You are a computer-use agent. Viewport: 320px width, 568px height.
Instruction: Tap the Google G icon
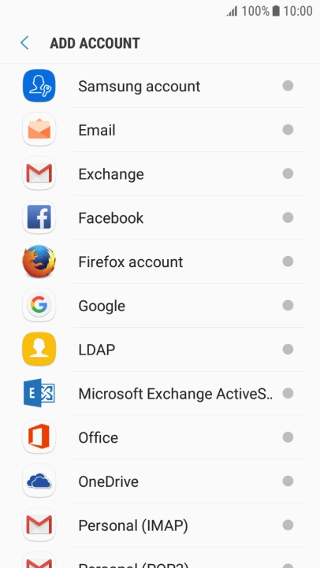tap(39, 306)
